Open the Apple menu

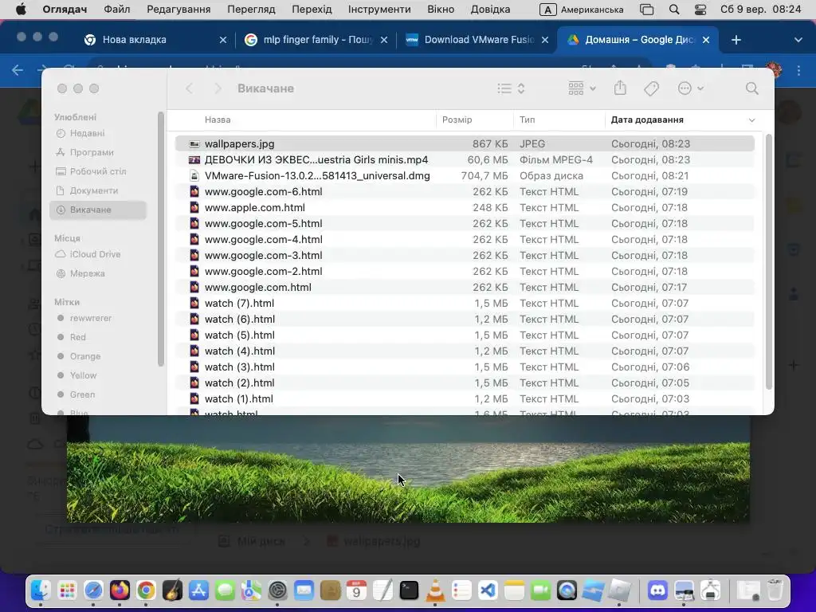(x=20, y=10)
